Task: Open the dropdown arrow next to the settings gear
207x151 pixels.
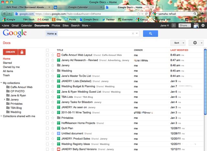Action: click(x=202, y=43)
